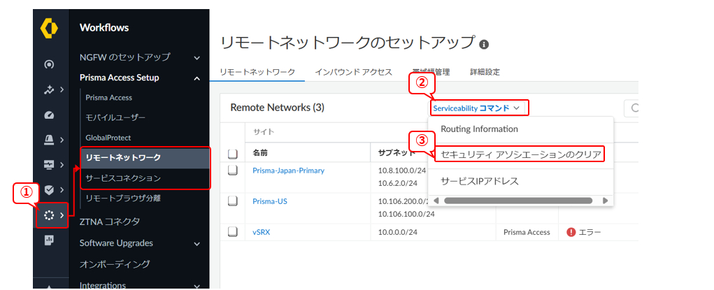The image size is (714, 290).
Task: Click the activity graph icon in sidebar
Action: (49, 89)
